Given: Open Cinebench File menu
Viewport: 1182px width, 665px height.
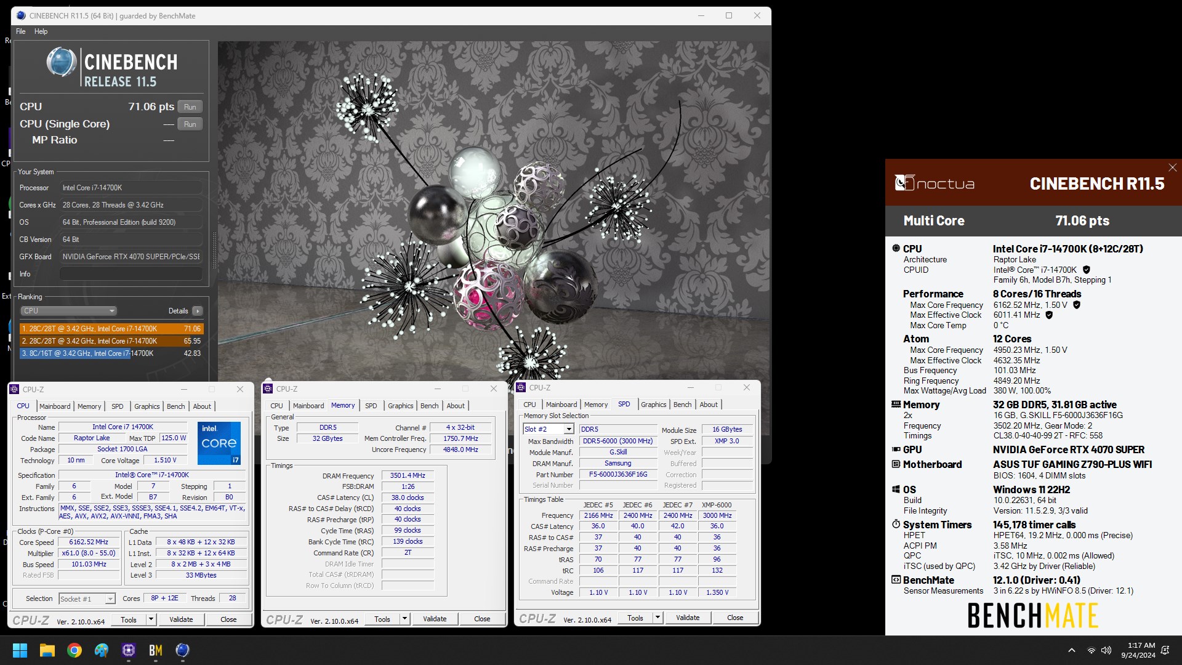Looking at the screenshot, I should coord(21,31).
